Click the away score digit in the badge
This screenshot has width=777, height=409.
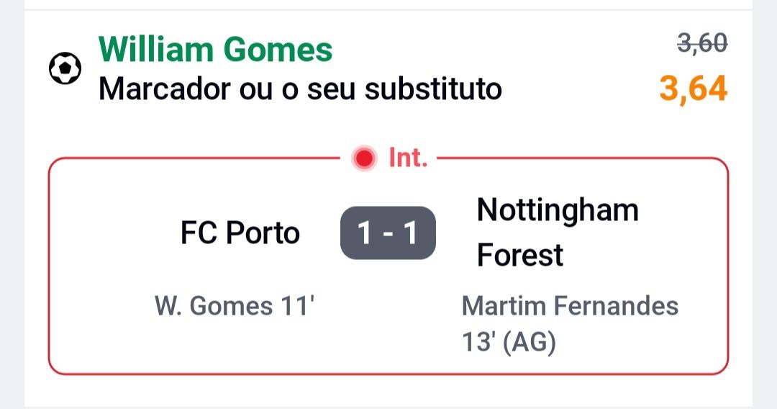coord(411,233)
